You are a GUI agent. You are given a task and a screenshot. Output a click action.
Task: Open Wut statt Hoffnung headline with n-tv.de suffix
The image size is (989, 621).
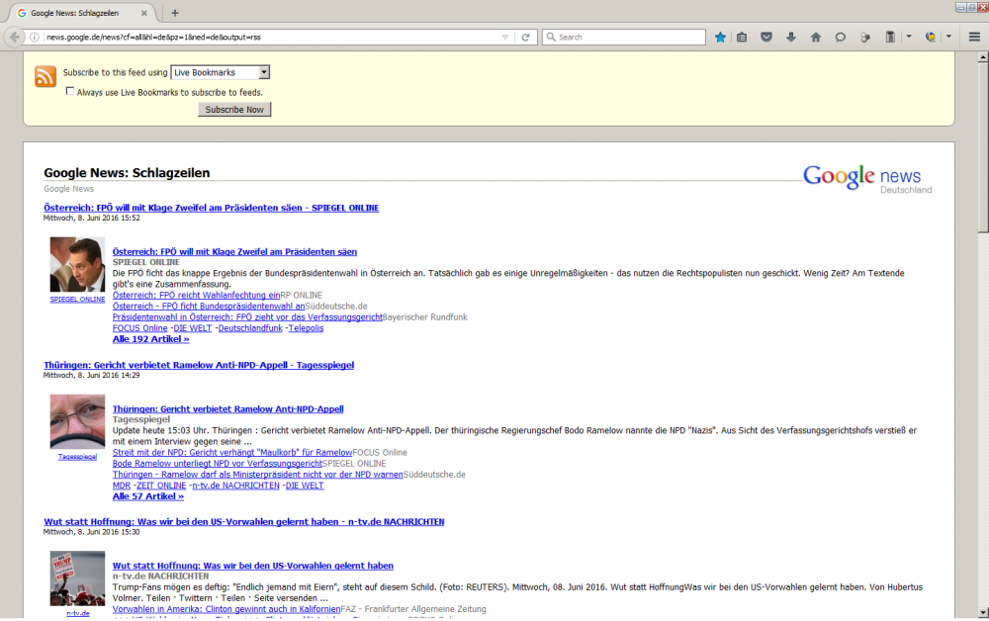(x=244, y=522)
